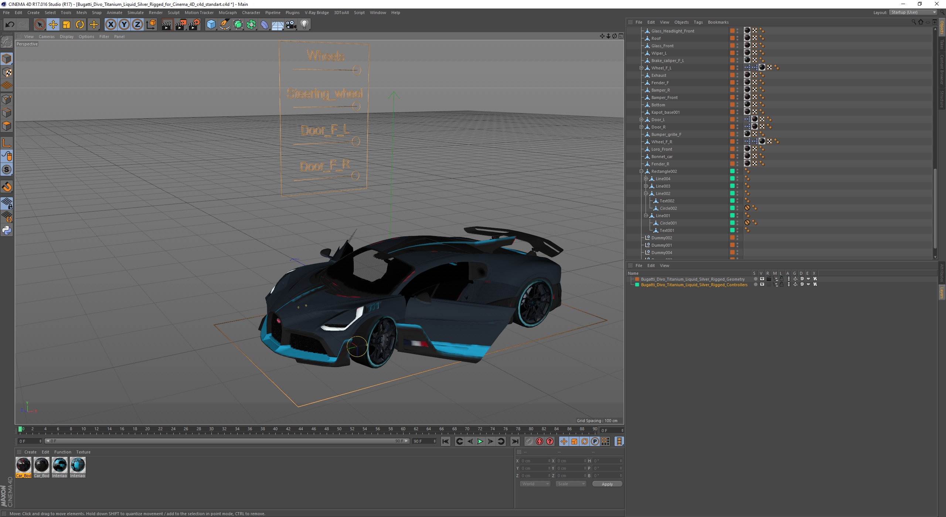Go to end of animation
Screen dimensions: 946x517
515,441
